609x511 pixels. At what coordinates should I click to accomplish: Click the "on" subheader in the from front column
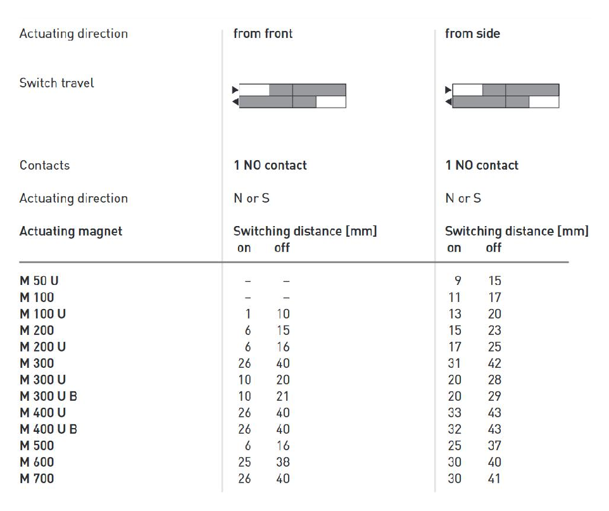click(244, 248)
